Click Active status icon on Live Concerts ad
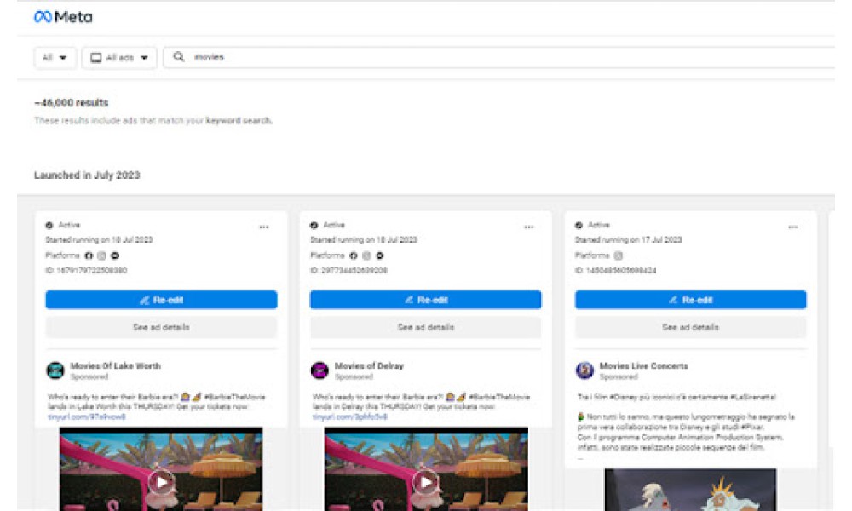This screenshot has width=852, height=511. (x=579, y=225)
